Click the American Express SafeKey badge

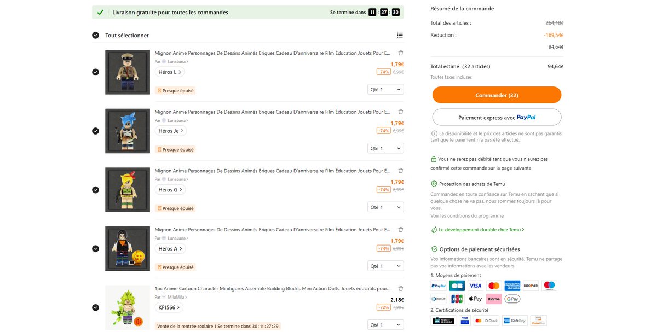point(514,321)
